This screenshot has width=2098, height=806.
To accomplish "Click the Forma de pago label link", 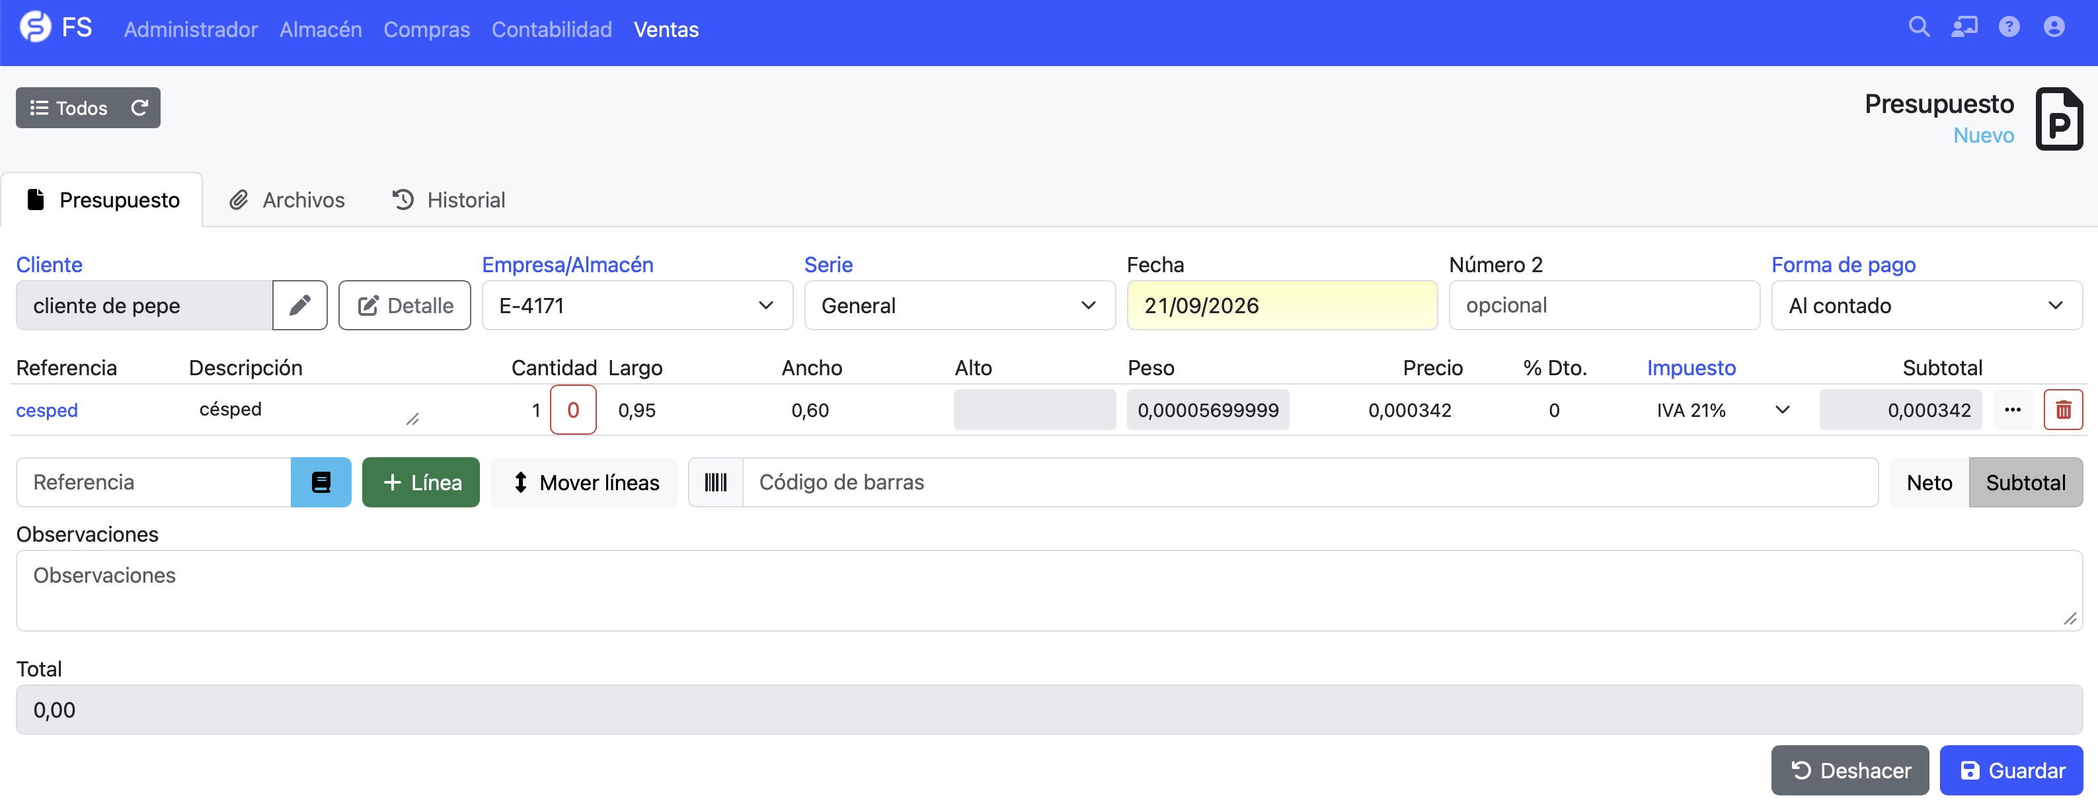I will point(1843,265).
